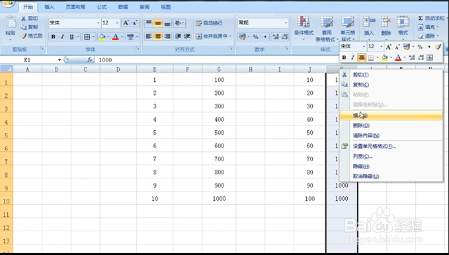Toggle top vertical align
Viewport: 449px width, 255px height.
click(x=149, y=23)
